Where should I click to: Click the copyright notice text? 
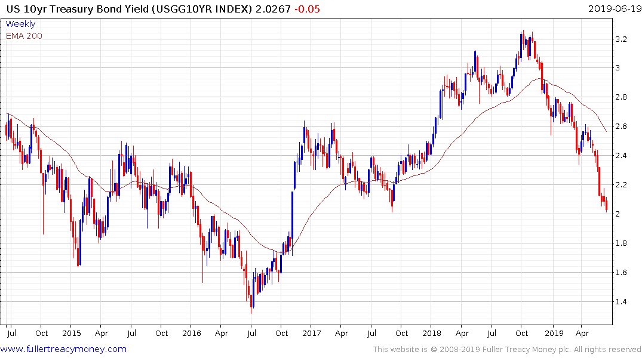(x=507, y=350)
